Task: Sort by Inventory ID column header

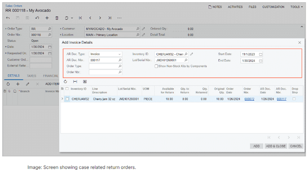Action: pyautogui.click(x=79, y=89)
